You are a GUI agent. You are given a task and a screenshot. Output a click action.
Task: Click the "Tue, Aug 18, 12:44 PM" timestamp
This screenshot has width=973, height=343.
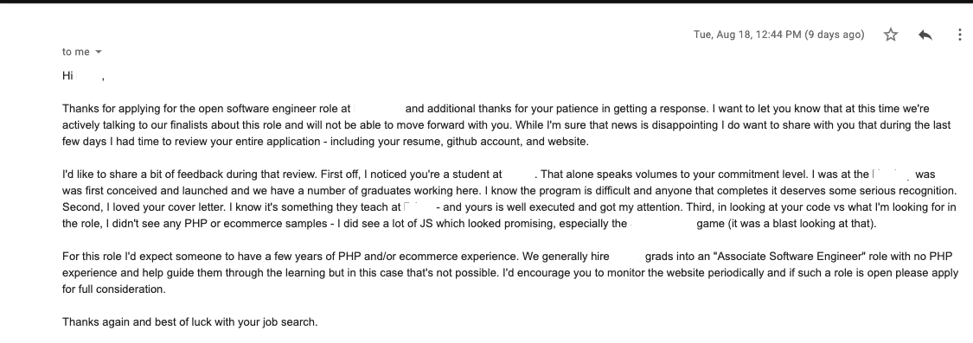747,35
